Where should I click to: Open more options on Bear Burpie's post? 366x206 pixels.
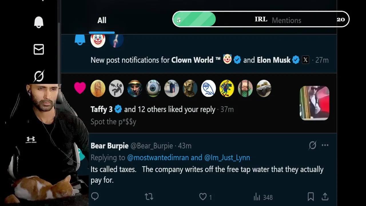tap(325, 145)
